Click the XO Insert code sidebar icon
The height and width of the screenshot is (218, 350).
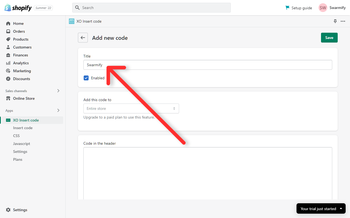[8, 120]
